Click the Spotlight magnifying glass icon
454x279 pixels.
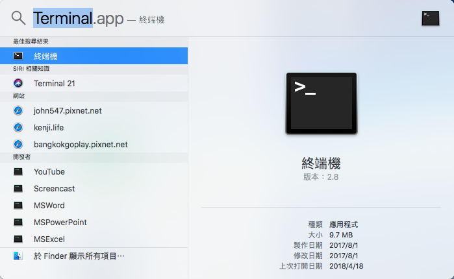(x=19, y=18)
